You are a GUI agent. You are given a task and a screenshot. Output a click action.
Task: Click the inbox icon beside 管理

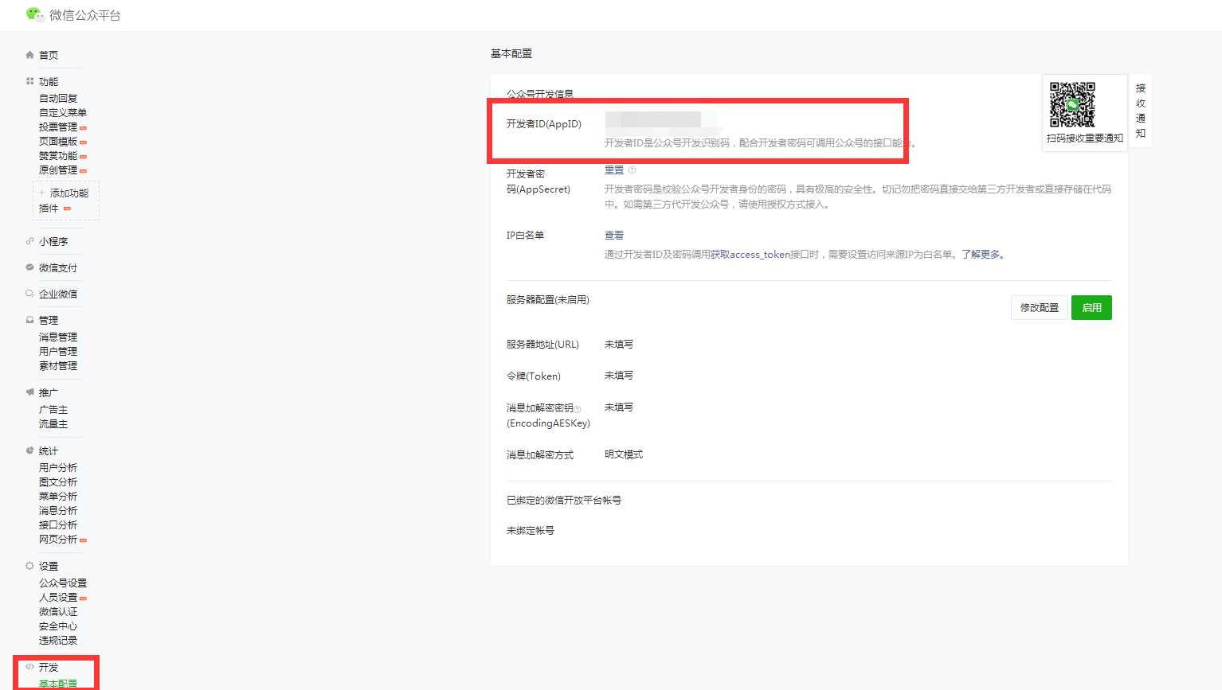pyautogui.click(x=30, y=320)
